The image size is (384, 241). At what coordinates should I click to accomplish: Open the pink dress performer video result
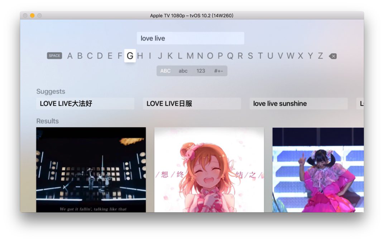318,169
